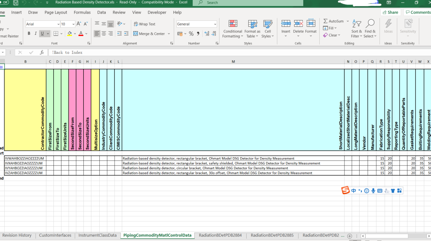Select Center alignment icon

pyautogui.click(x=104, y=34)
